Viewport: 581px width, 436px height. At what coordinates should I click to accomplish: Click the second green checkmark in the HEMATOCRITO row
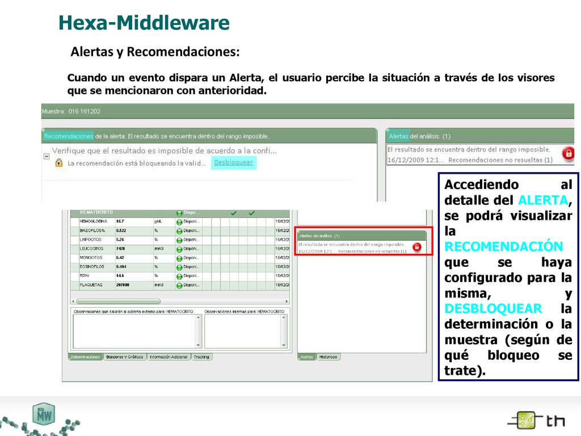click(251, 213)
